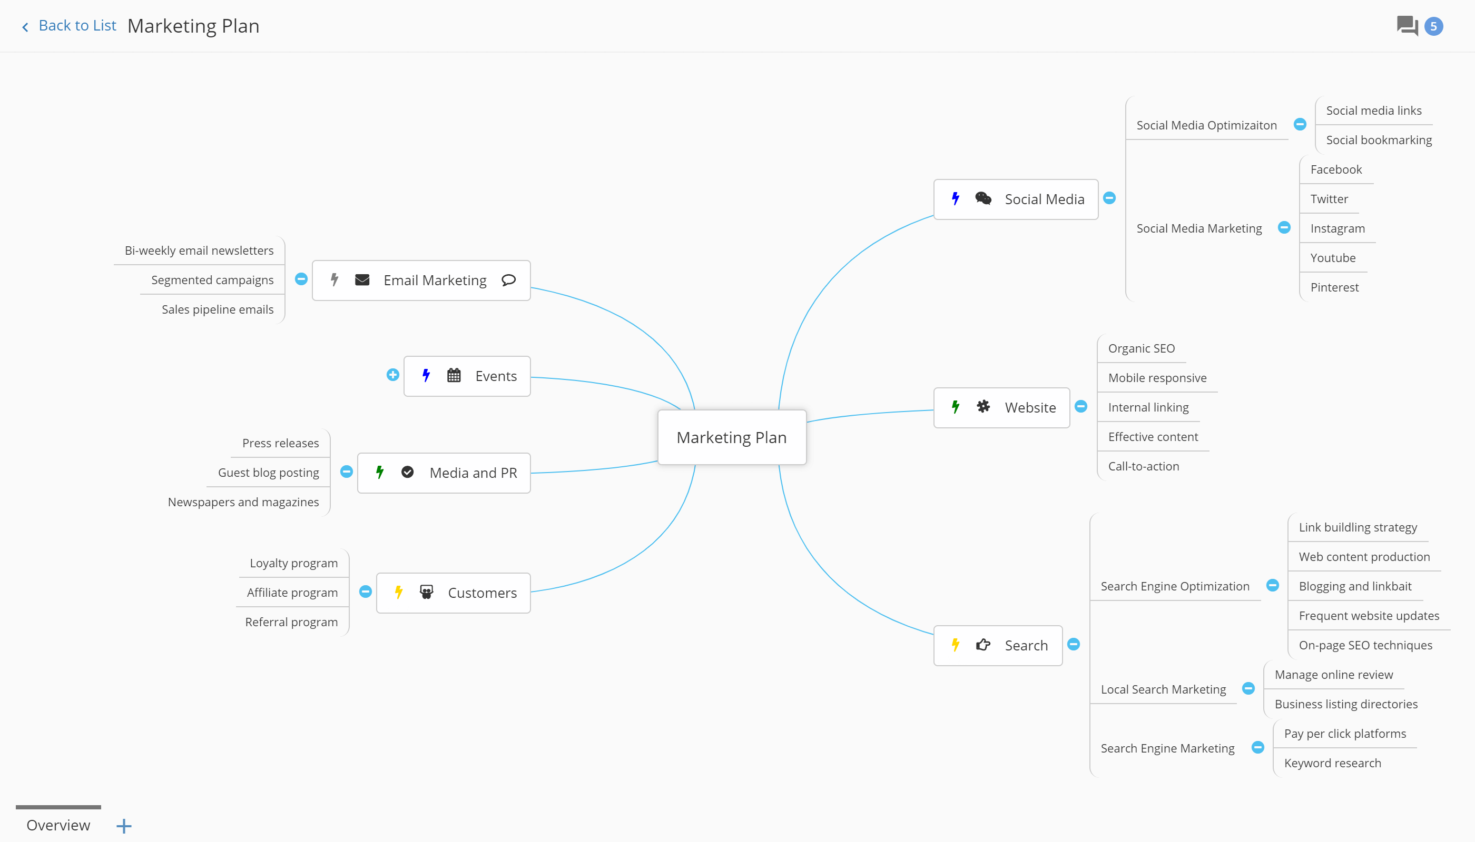
Task: Expand the Social Media Optimization subtree
Action: (x=1303, y=125)
